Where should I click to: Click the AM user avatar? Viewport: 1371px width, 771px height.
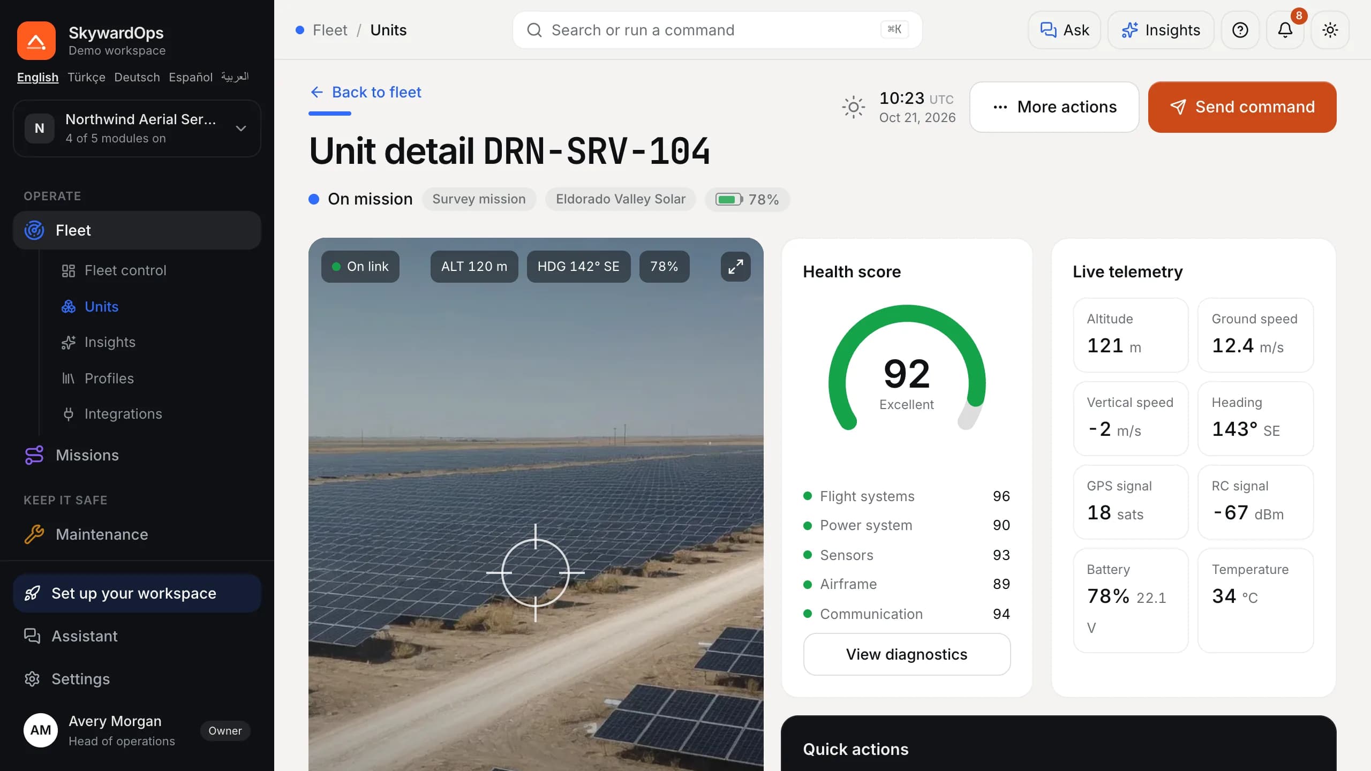41,730
